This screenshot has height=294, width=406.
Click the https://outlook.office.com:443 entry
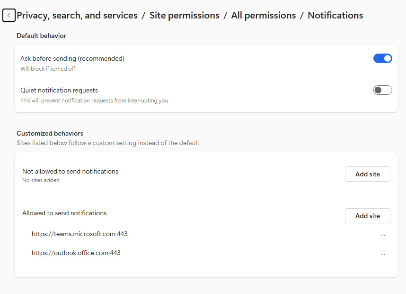[76, 253]
